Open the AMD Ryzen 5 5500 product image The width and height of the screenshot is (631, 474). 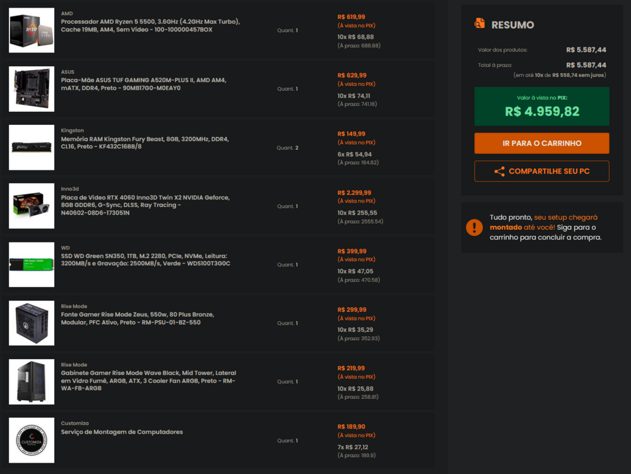click(32, 30)
